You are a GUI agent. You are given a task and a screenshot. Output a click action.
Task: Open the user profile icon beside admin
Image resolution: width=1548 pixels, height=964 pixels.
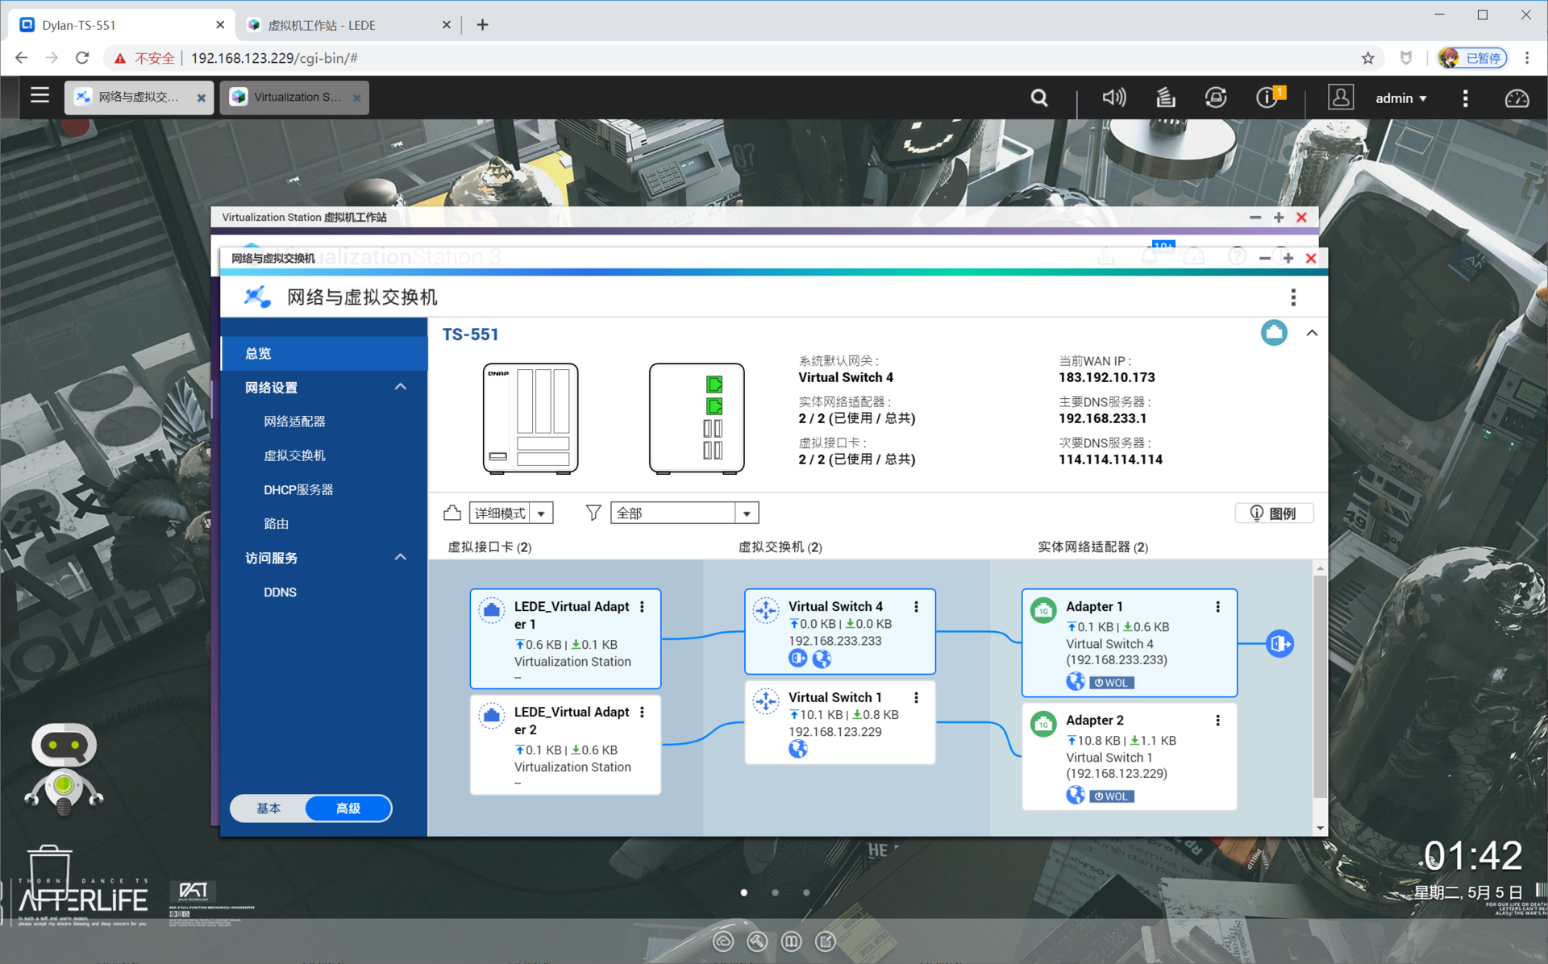[1340, 98]
